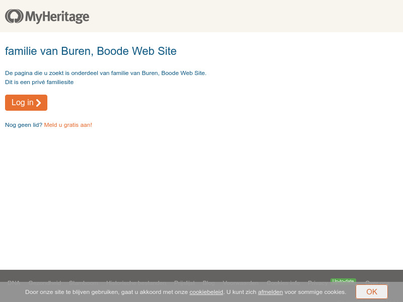
Task: Click Meld u gratis aan registration link
Action: [x=68, y=125]
